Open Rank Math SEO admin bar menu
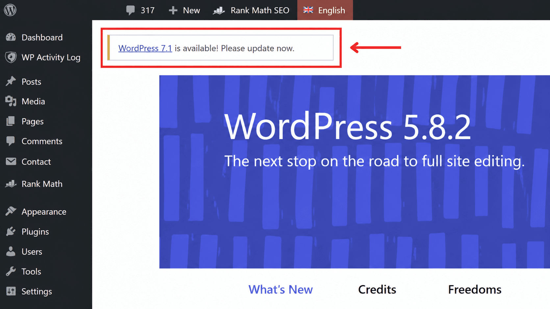 pyautogui.click(x=260, y=11)
